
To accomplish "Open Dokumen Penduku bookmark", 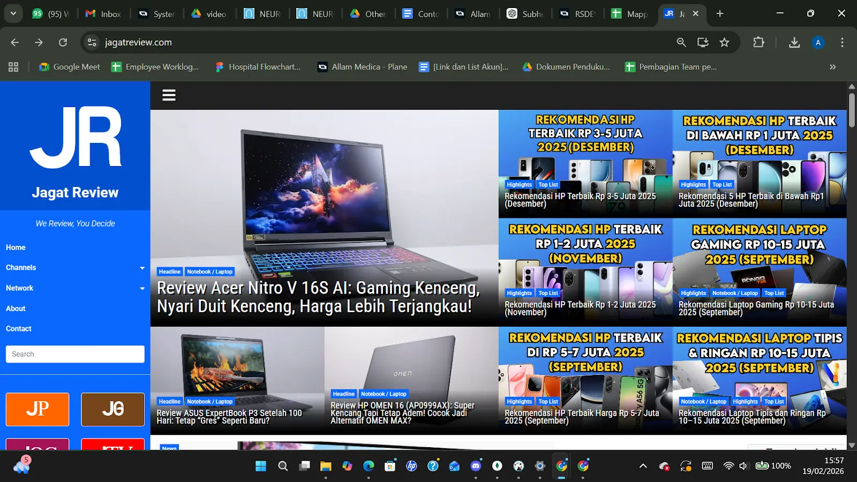I will pyautogui.click(x=567, y=67).
